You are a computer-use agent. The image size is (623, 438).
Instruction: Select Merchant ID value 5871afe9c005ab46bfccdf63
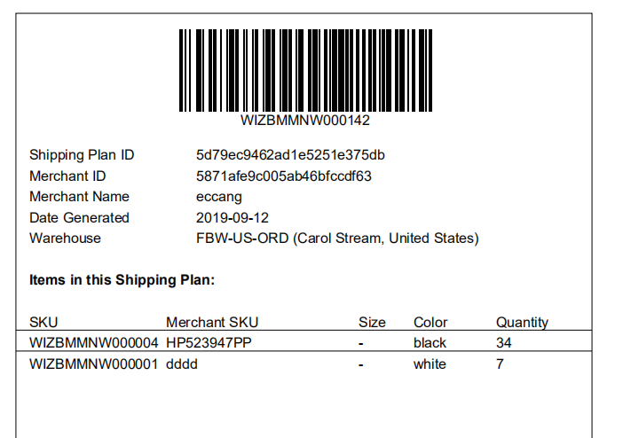(284, 176)
